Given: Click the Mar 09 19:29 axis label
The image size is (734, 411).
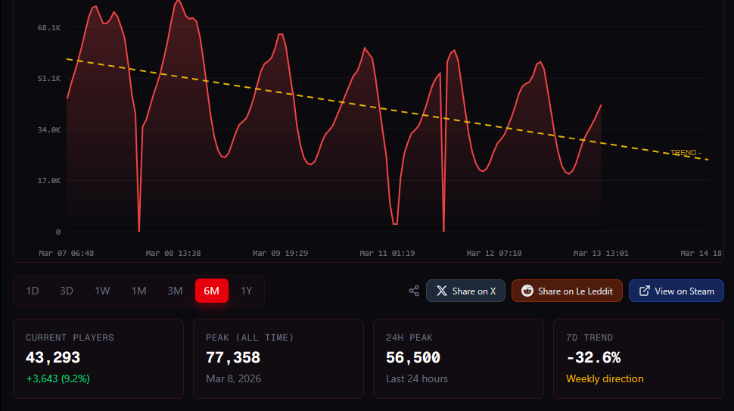Looking at the screenshot, I should 280,253.
